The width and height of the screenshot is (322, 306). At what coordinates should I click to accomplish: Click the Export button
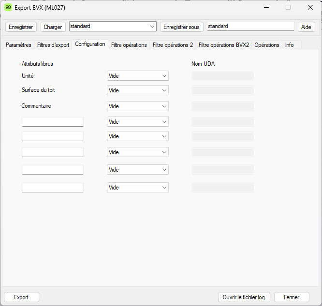tap(21, 297)
